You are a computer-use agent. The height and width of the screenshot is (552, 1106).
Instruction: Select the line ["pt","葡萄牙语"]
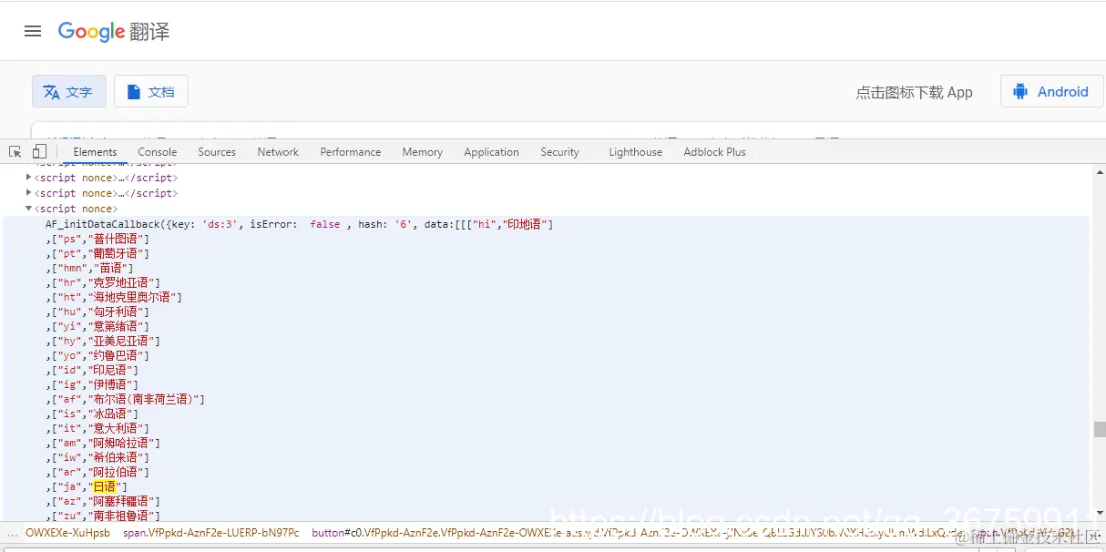(x=97, y=253)
